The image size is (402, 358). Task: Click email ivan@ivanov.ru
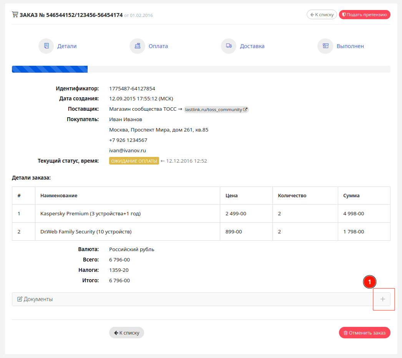click(x=128, y=150)
